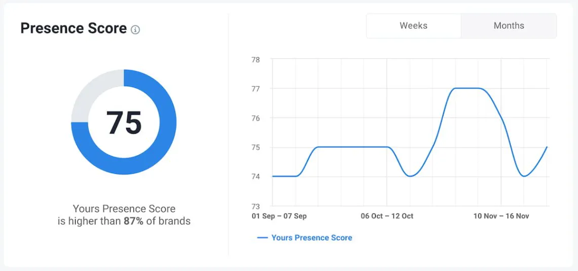
Task: Select the 06 Oct – 12 Oct axis label
Action: 387,216
